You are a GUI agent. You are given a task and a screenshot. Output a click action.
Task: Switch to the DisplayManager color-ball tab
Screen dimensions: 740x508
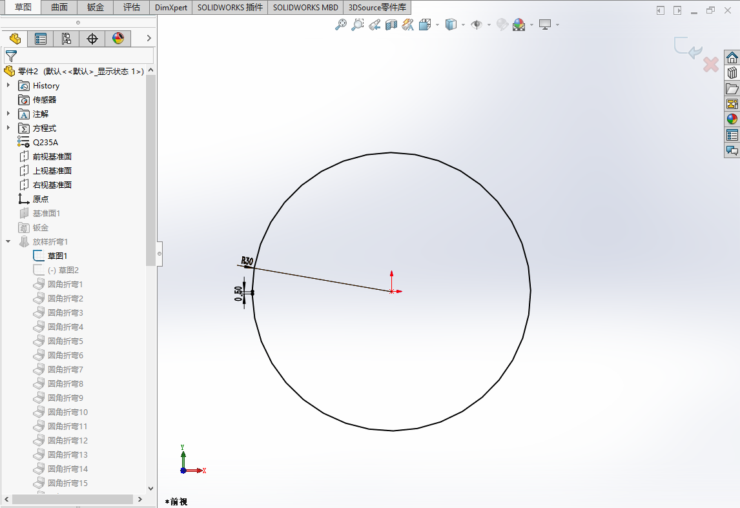(x=118, y=39)
